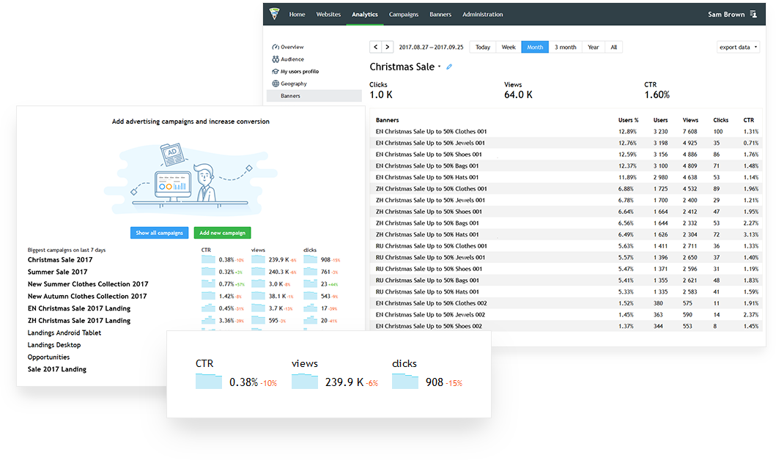Expand the Christmas Sale campaign dropdown

tap(439, 67)
